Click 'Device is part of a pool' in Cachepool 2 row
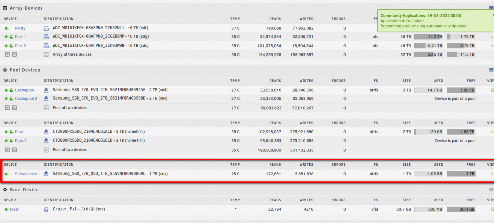 [455, 98]
